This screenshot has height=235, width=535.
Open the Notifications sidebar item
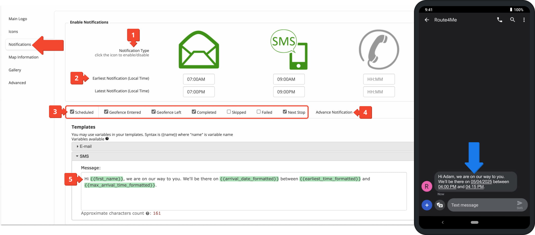pyautogui.click(x=20, y=44)
